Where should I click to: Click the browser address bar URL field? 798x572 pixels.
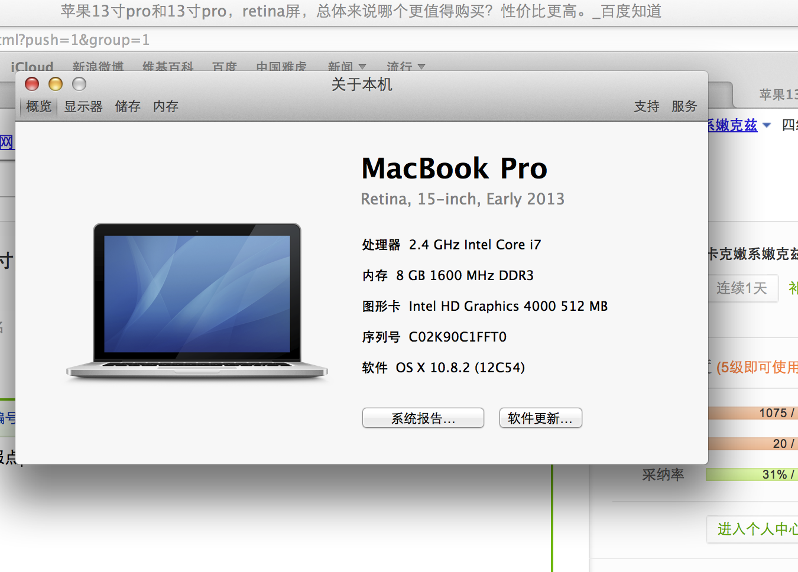pos(399,40)
